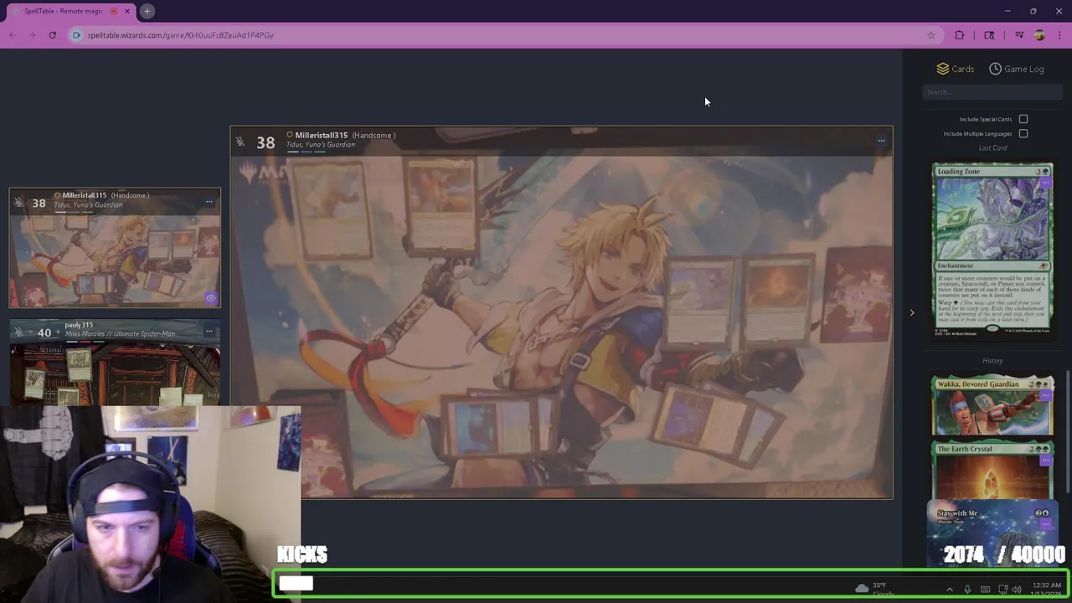Open Chrome profile avatar
Image resolution: width=1072 pixels, height=603 pixels.
coord(1039,35)
